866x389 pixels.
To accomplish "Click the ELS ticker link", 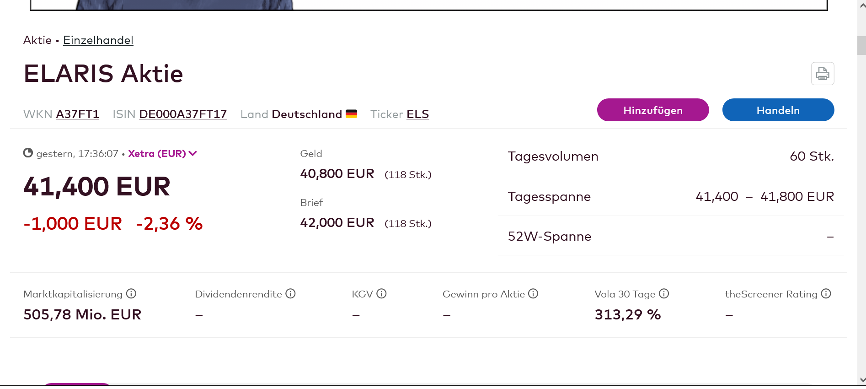I will [x=417, y=114].
